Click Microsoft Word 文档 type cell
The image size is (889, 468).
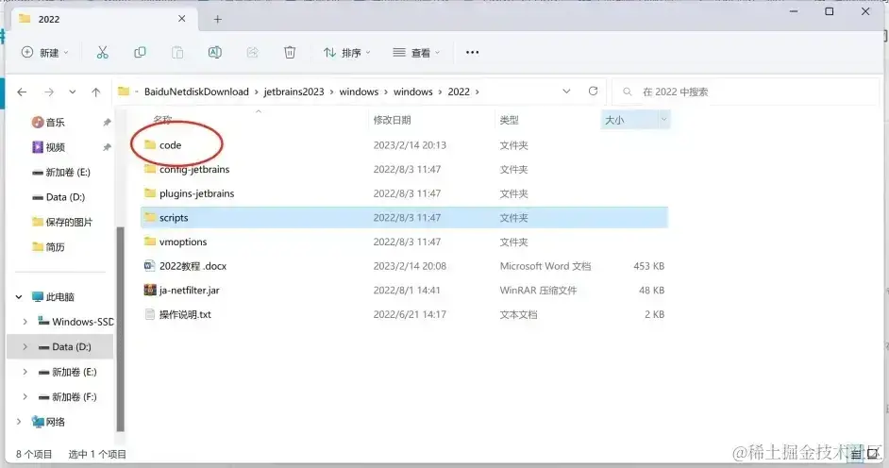click(x=545, y=266)
